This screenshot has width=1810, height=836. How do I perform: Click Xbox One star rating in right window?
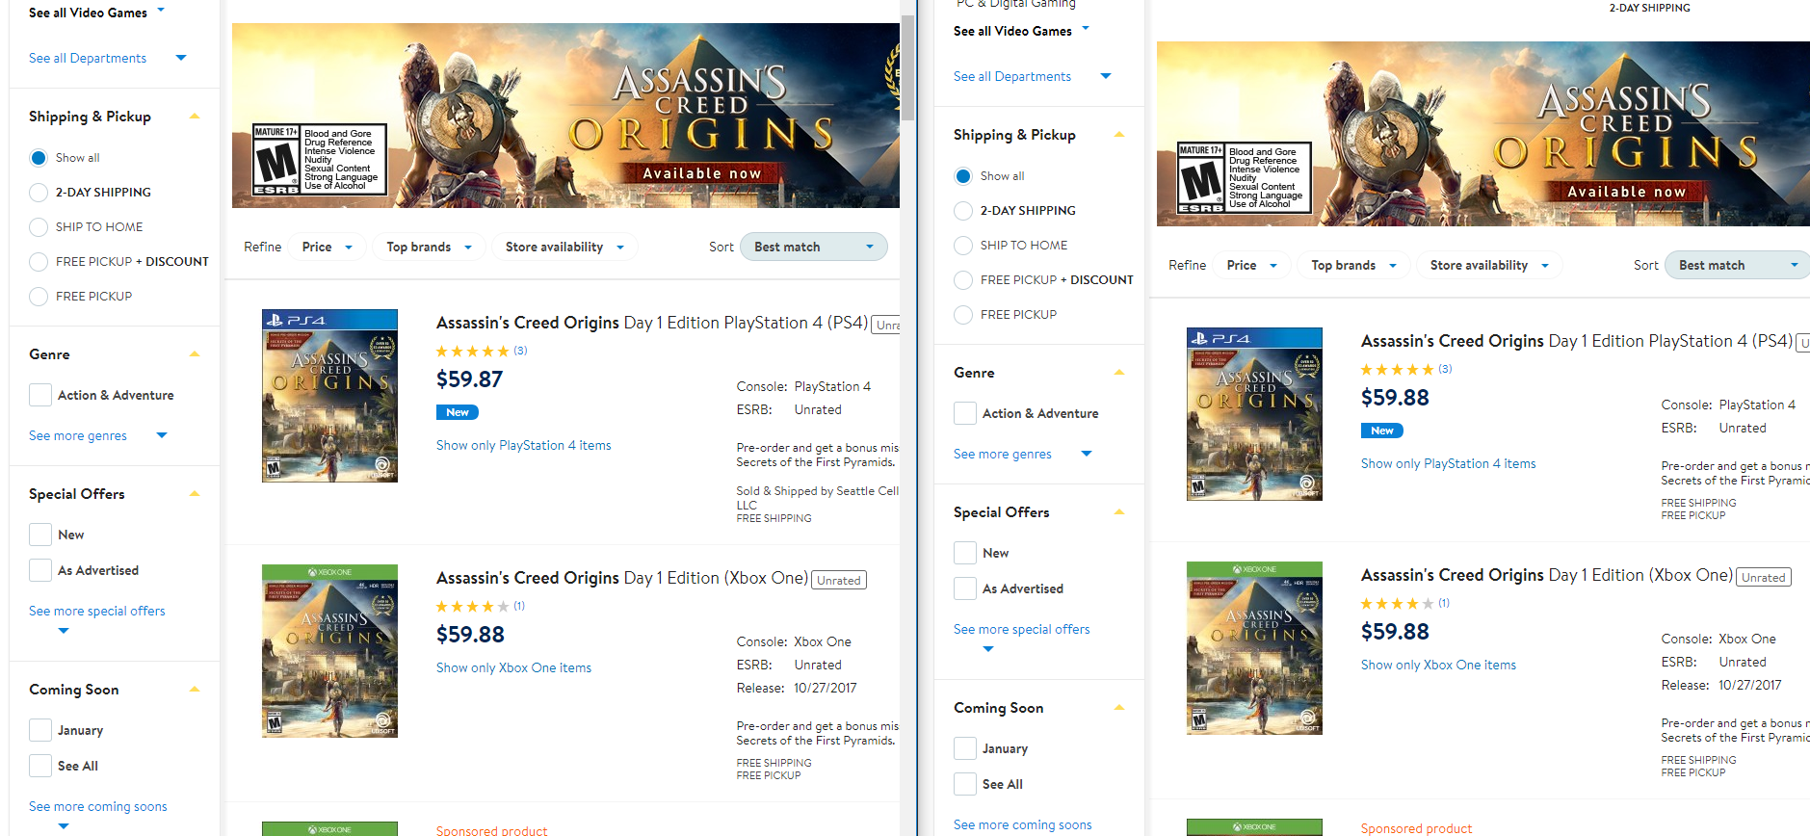pyautogui.click(x=1398, y=604)
